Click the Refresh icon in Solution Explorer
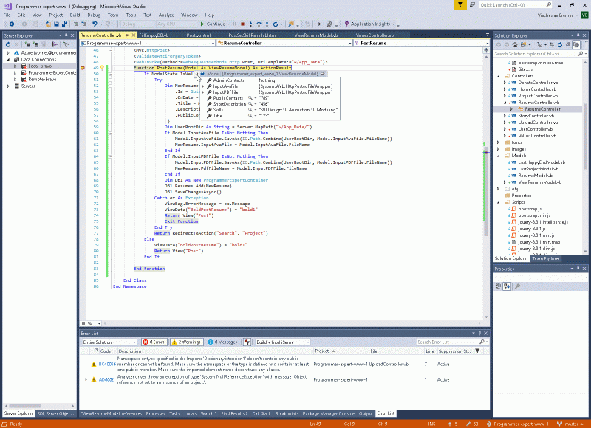Screen dimensions: 591x428 tap(560, 46)
